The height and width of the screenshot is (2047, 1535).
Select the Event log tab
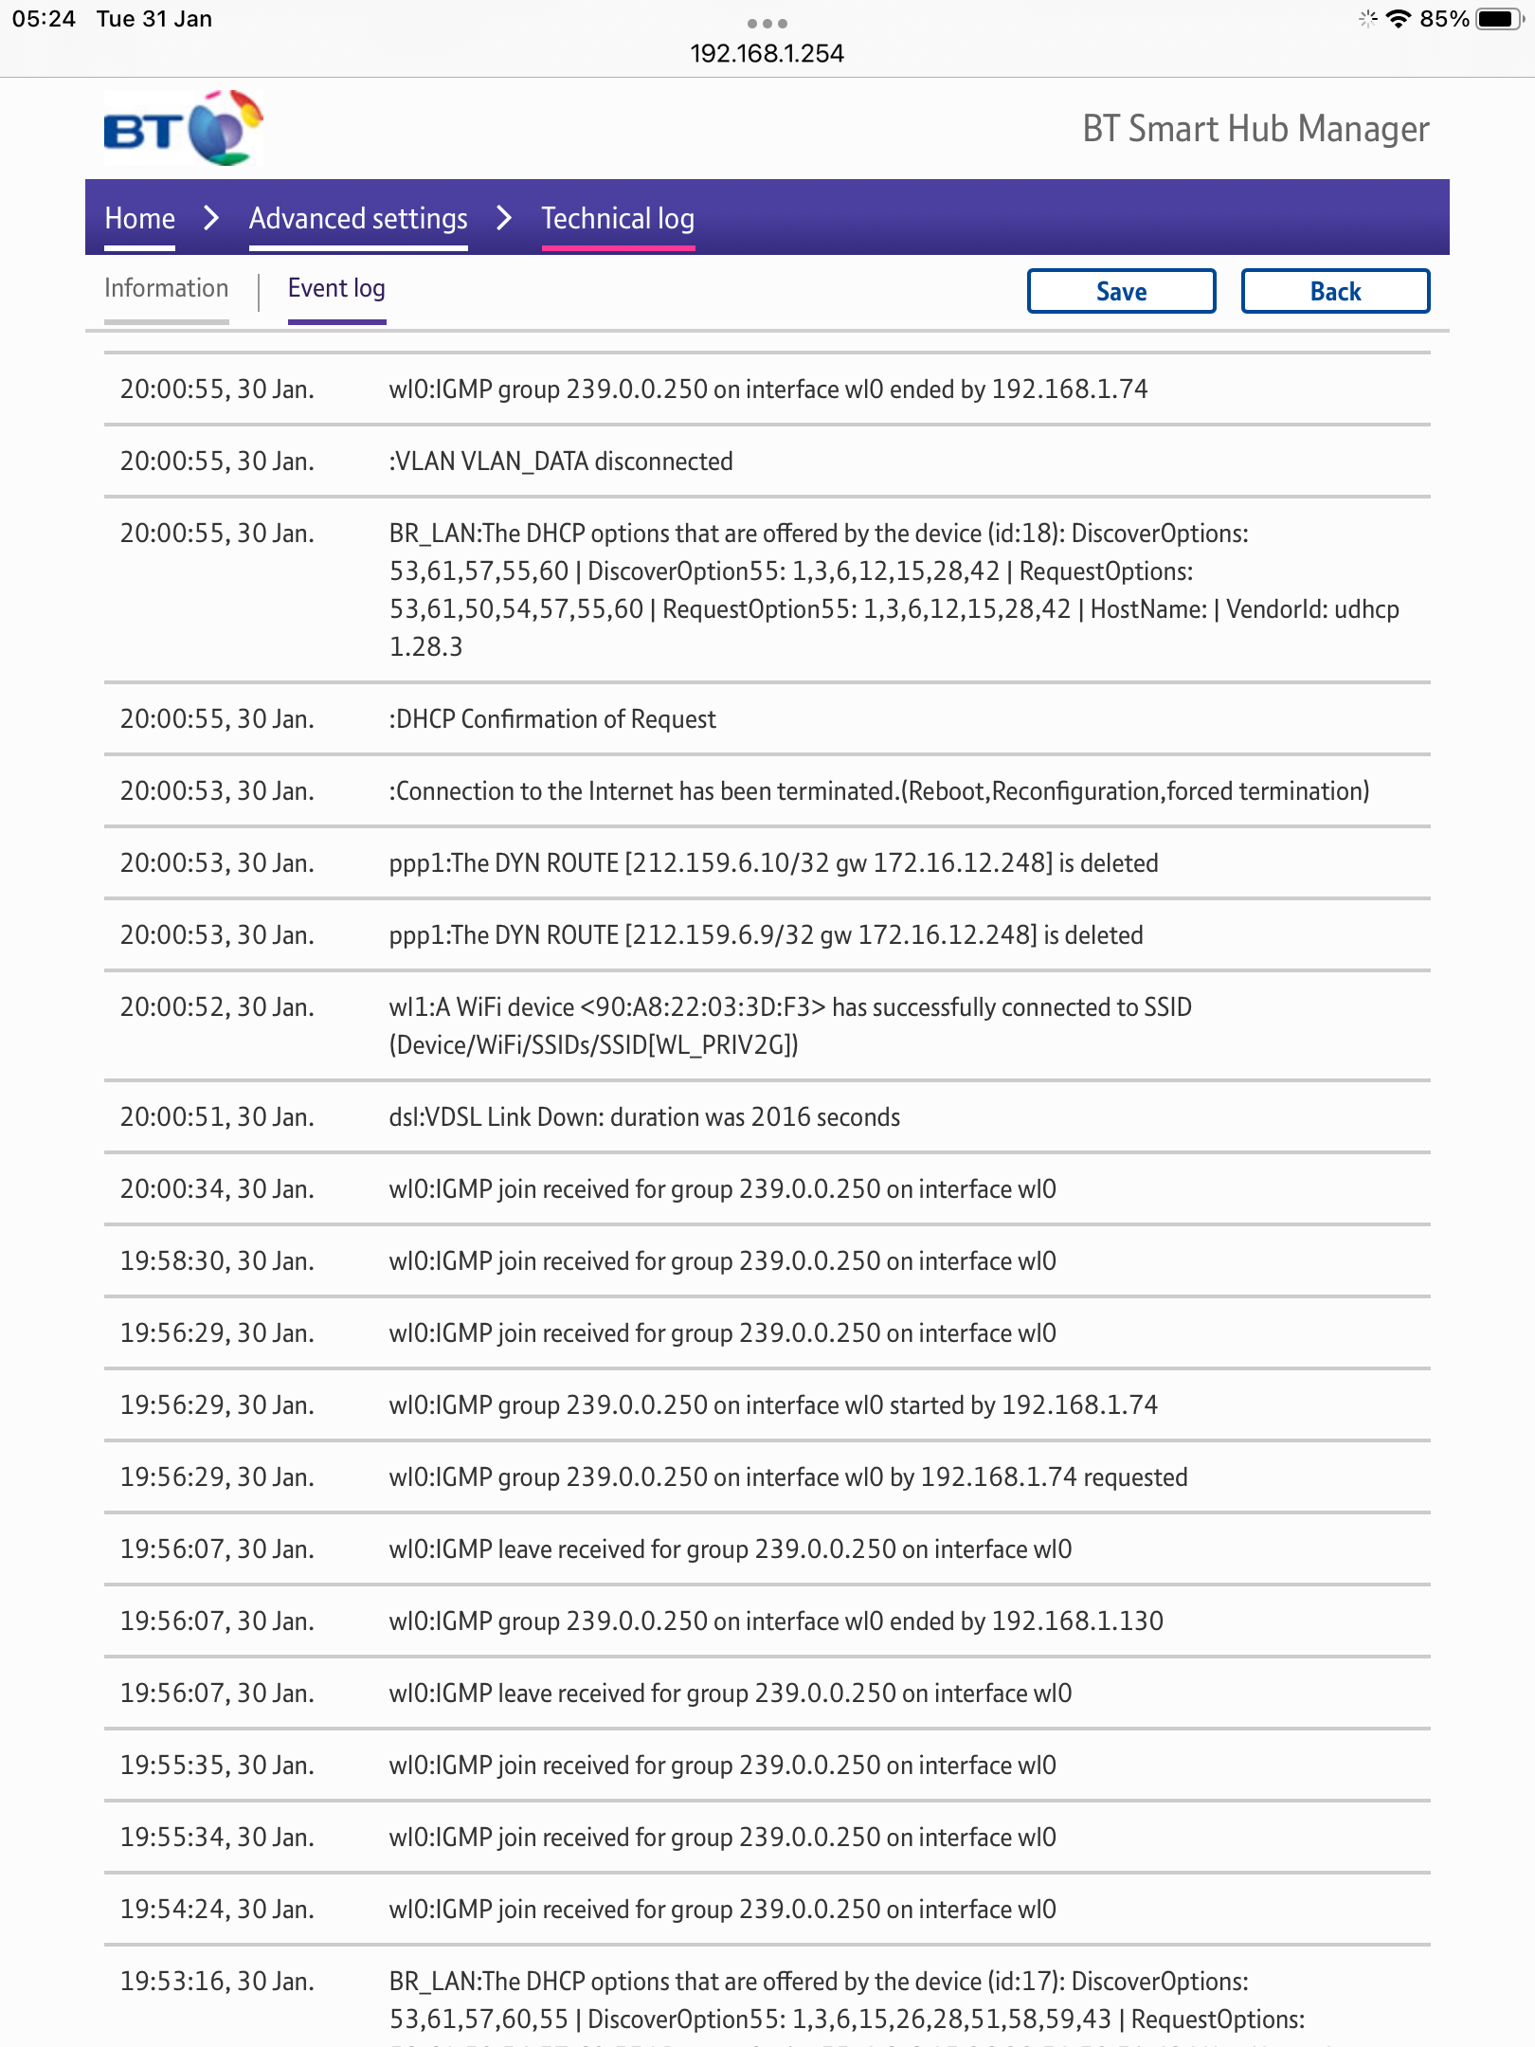336,289
